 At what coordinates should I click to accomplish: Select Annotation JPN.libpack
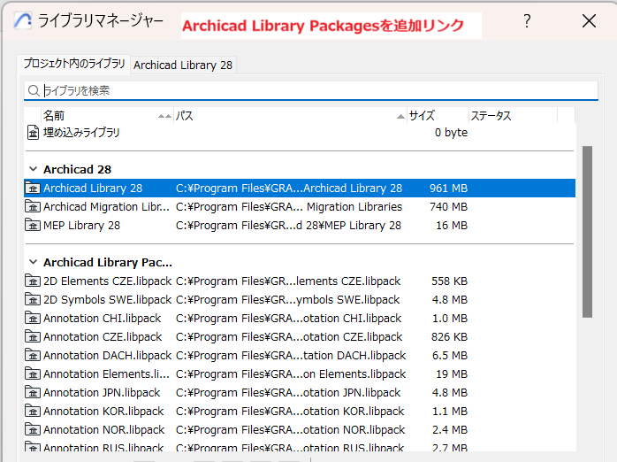point(300,393)
